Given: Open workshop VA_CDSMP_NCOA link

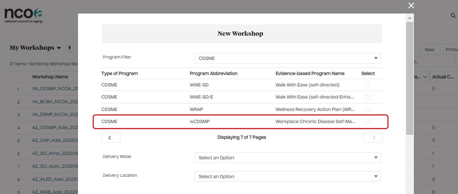Looking at the screenshot, I should 55,89.
